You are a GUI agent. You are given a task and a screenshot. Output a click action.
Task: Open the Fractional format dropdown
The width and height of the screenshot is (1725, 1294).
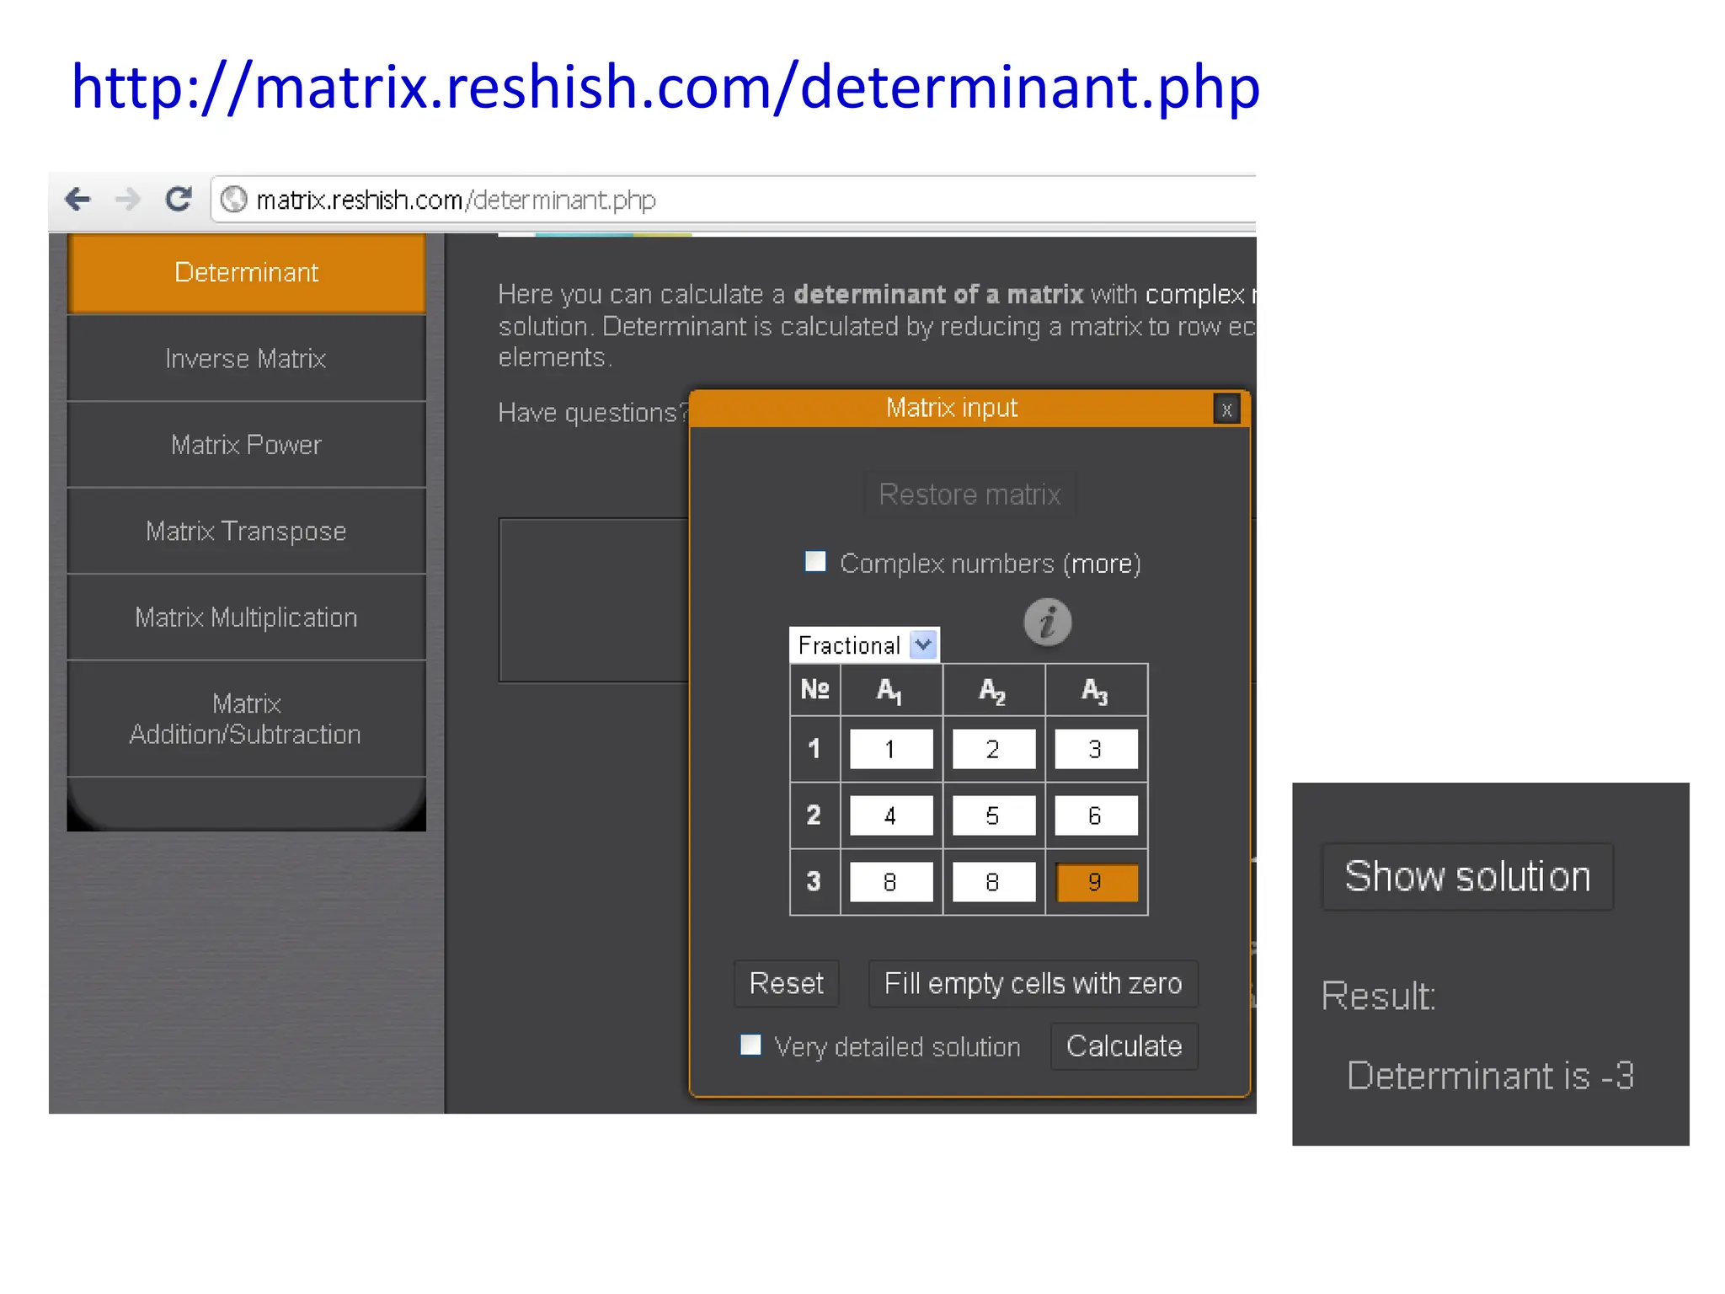click(864, 645)
